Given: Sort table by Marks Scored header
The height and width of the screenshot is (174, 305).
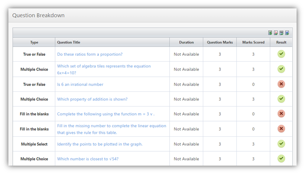Looking at the screenshot, I should (253, 42).
